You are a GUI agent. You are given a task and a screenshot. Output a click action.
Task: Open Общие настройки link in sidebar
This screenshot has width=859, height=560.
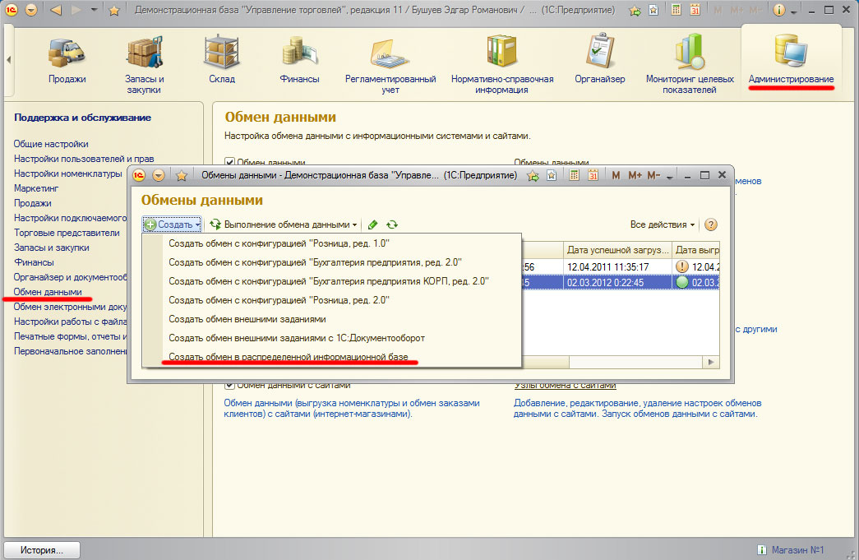[51, 144]
